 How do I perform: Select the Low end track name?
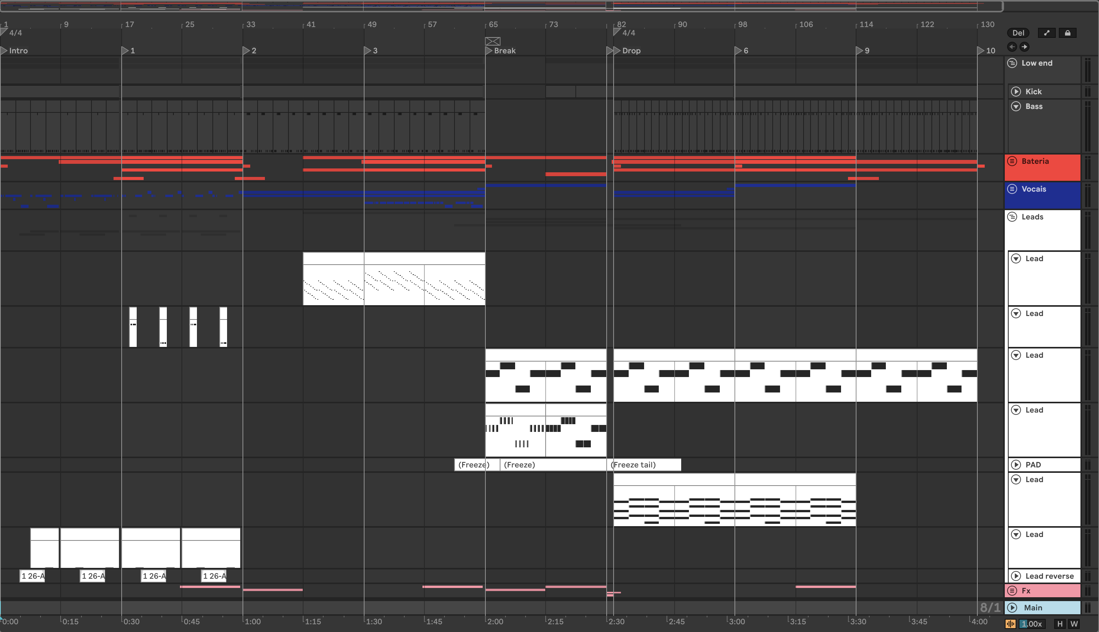click(x=1036, y=63)
